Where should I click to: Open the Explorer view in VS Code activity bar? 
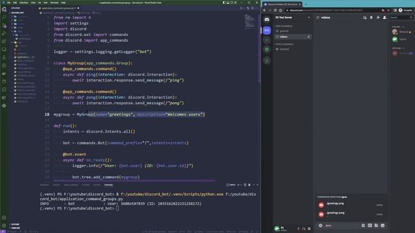pos(4,9)
